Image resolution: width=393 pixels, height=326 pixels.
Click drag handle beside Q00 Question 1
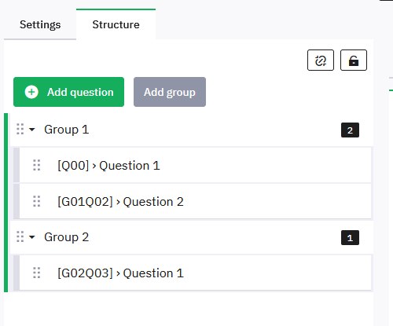point(37,165)
